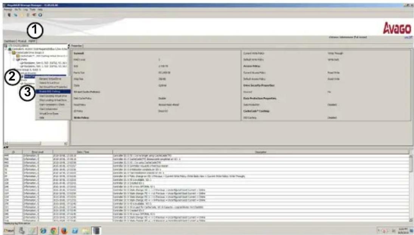Click the red megaphone toolbar icon
The height and width of the screenshot is (235, 414).
(34, 15)
